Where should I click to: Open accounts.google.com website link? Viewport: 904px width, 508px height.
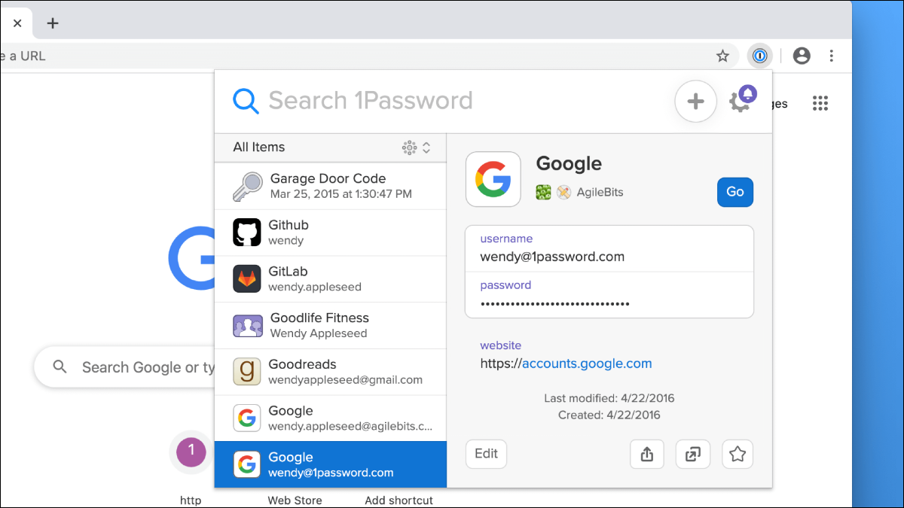click(587, 364)
